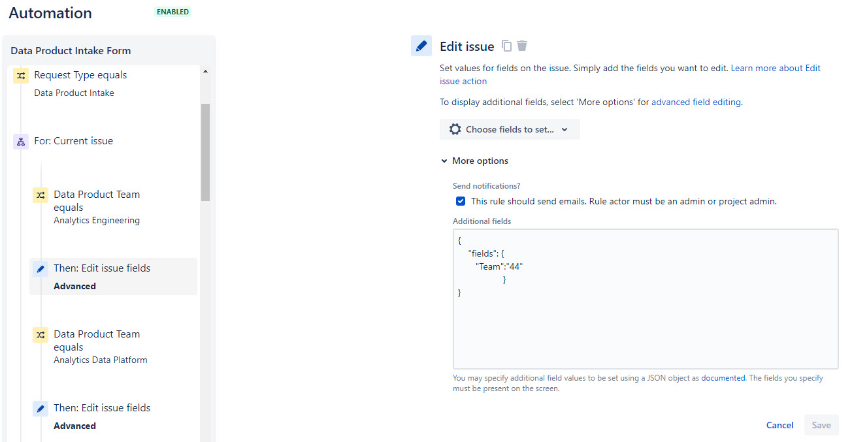The image size is (852, 442).
Task: Collapse the More options section
Action: pyautogui.click(x=475, y=161)
